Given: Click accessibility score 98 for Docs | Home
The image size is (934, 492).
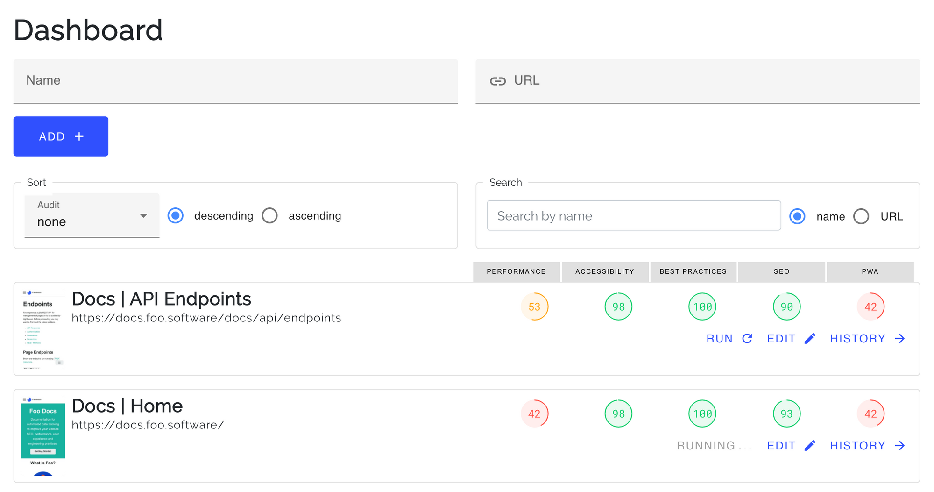Looking at the screenshot, I should pos(618,414).
